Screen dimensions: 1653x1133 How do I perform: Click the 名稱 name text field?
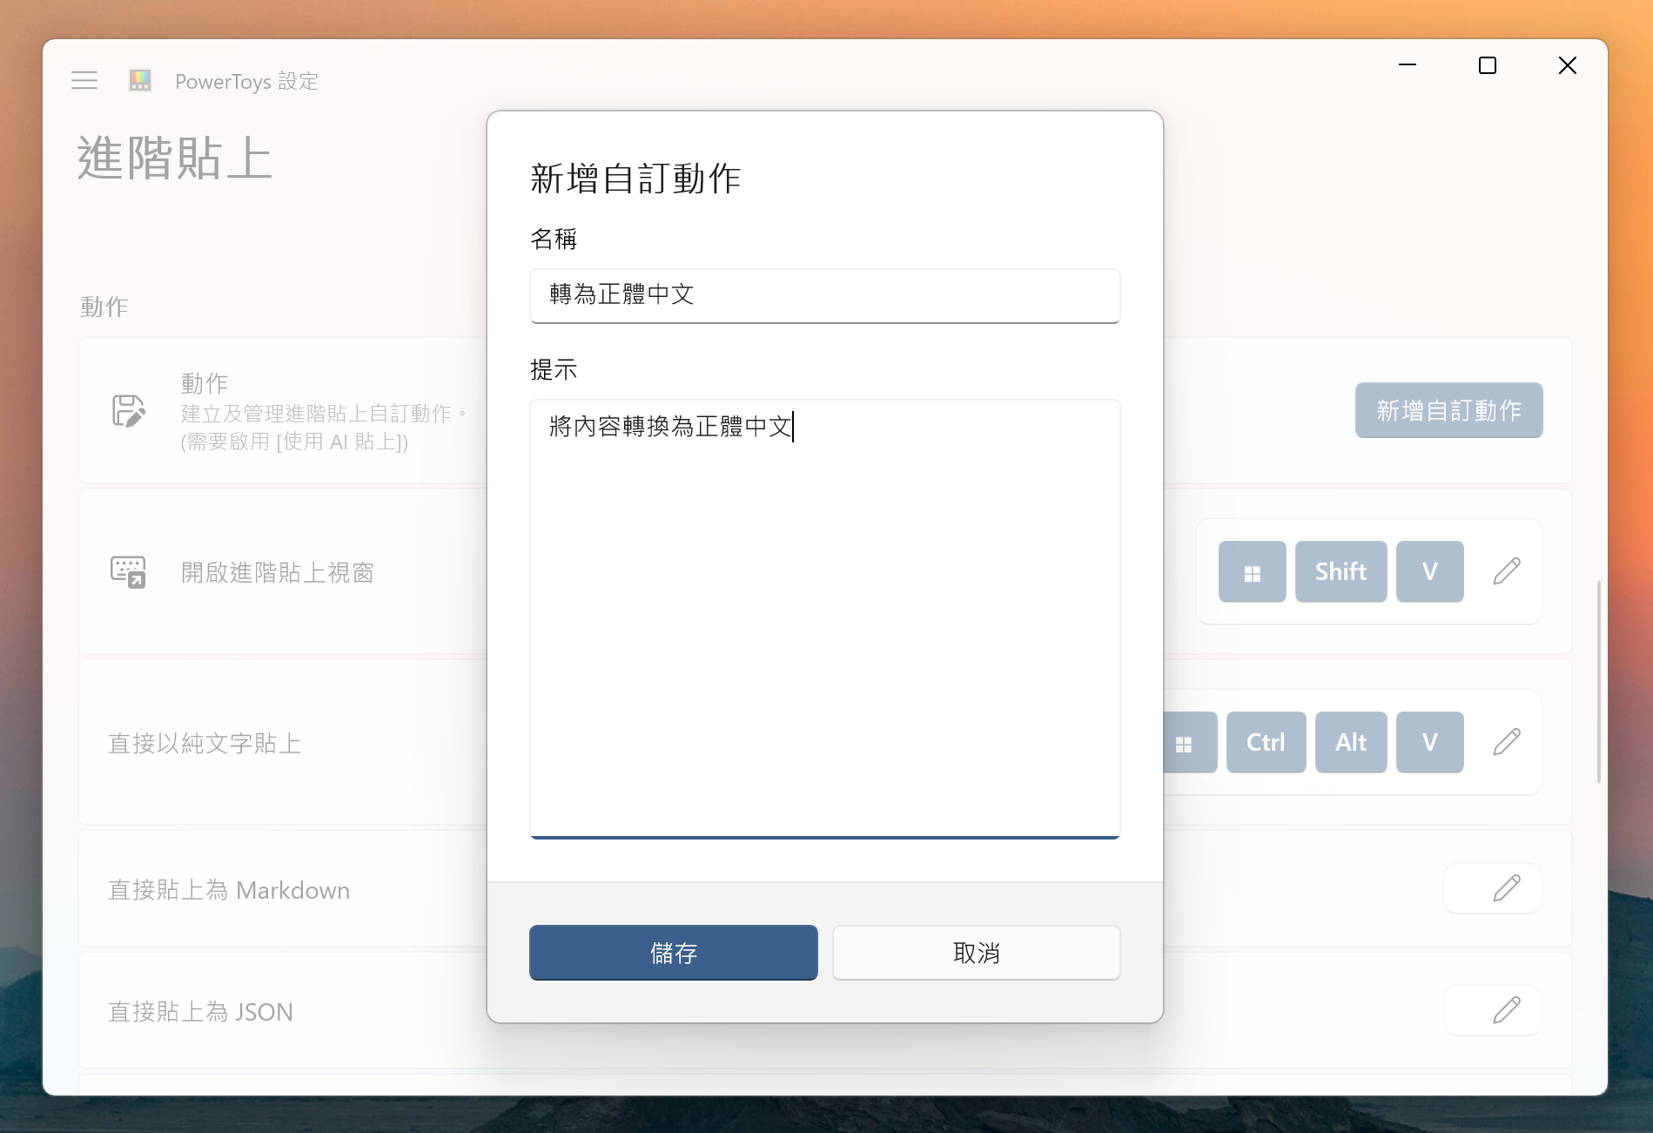(x=824, y=295)
